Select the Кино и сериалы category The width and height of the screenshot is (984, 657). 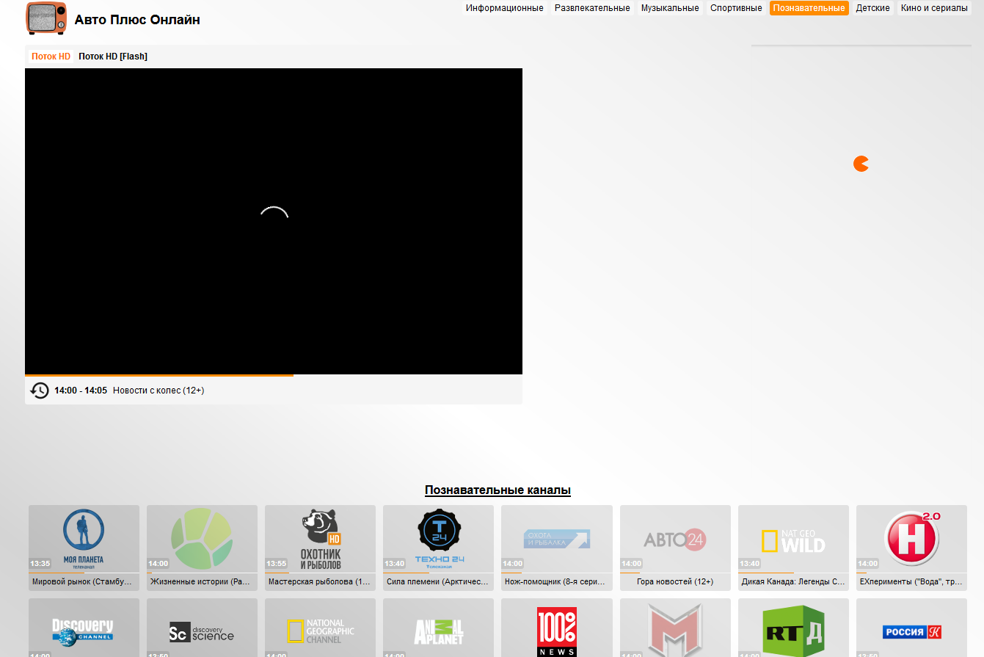tap(933, 7)
